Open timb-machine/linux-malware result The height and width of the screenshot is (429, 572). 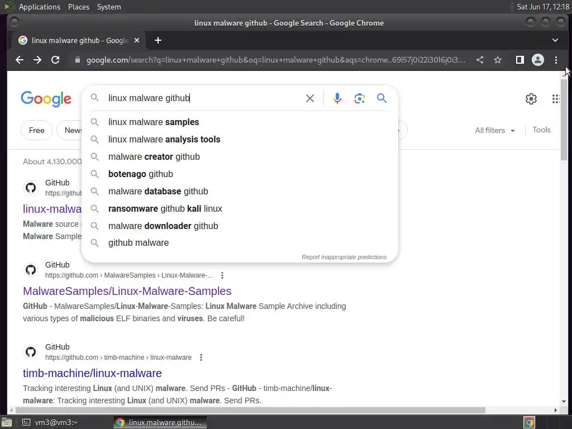(92, 373)
